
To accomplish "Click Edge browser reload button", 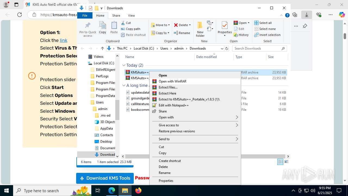I will tap(20, 15).
